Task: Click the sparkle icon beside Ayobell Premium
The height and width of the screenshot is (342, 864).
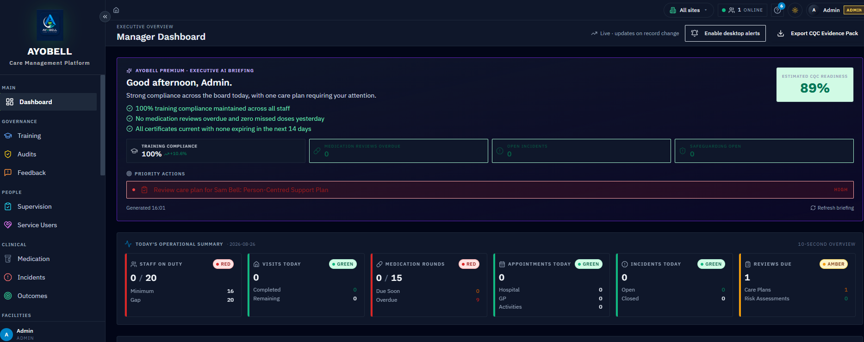Action: point(129,71)
